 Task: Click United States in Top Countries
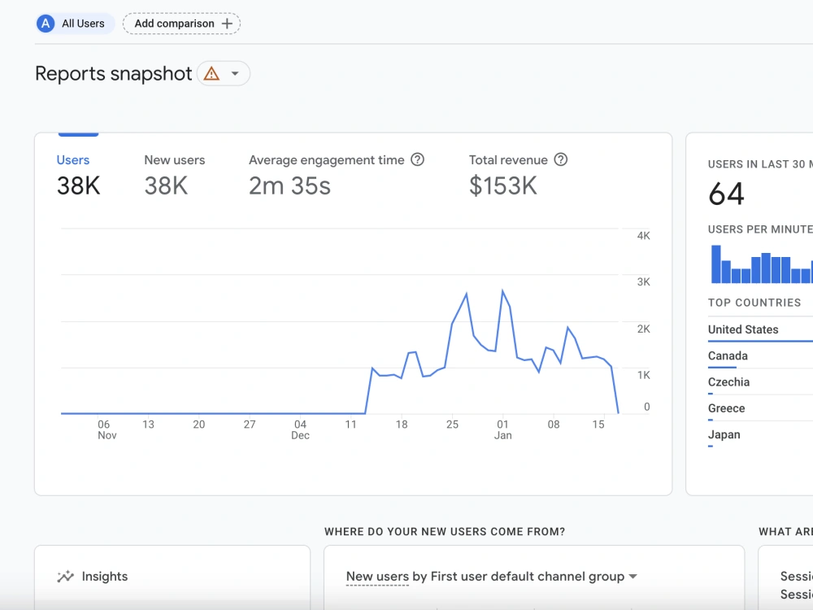(x=743, y=329)
